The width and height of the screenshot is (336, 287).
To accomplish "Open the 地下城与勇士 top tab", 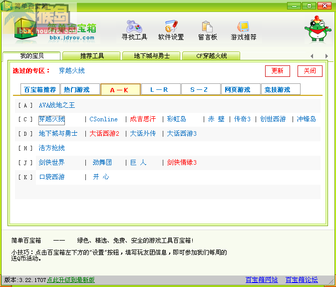I will click(151, 56).
